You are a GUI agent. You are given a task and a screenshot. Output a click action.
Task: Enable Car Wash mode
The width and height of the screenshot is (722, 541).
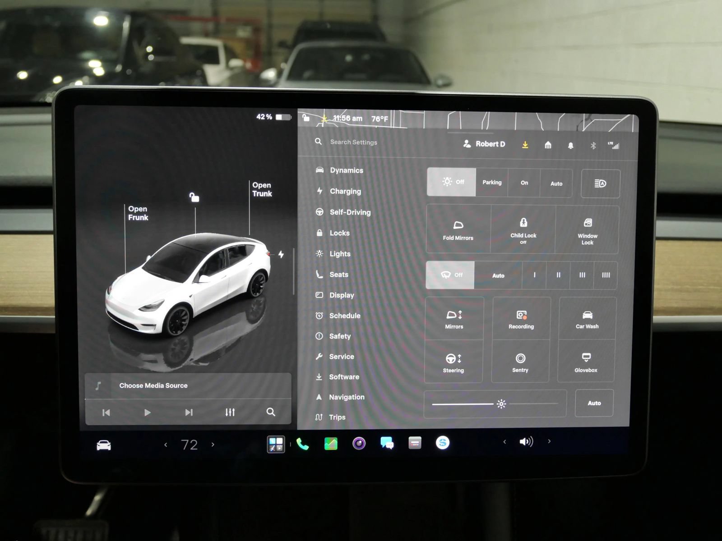[587, 319]
